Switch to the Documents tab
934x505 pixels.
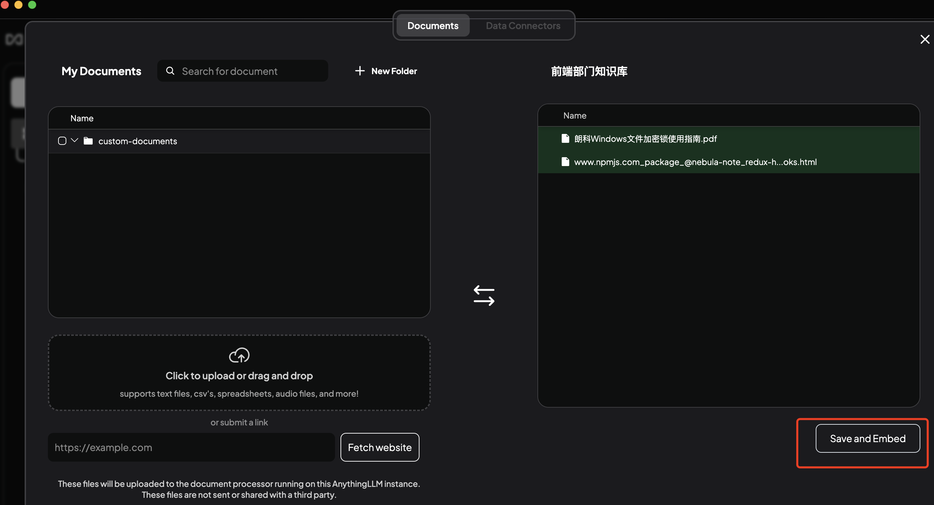433,26
